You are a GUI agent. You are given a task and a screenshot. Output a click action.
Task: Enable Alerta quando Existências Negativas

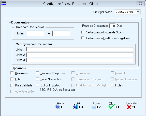click(x=83, y=38)
